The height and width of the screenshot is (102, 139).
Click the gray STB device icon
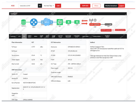click(108, 24)
